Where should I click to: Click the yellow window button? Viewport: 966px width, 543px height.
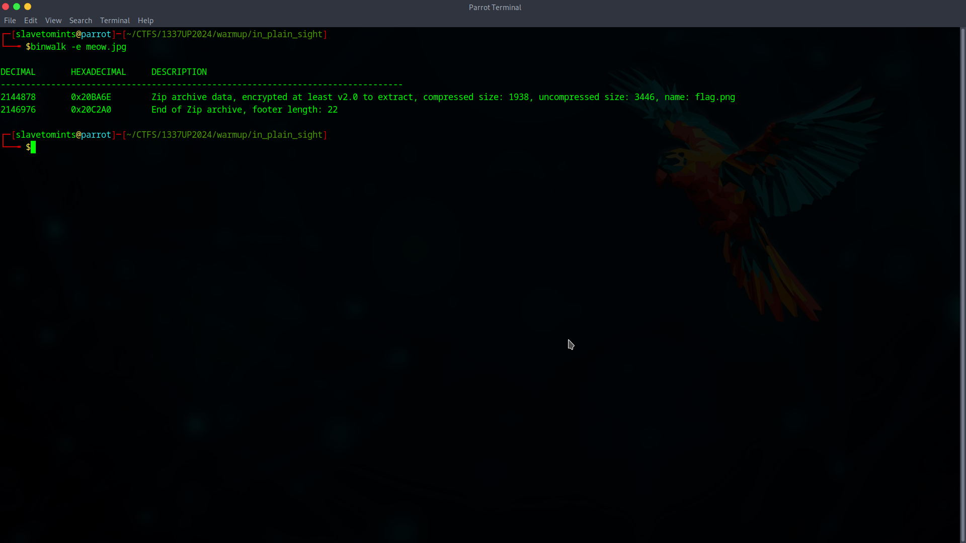(x=28, y=7)
